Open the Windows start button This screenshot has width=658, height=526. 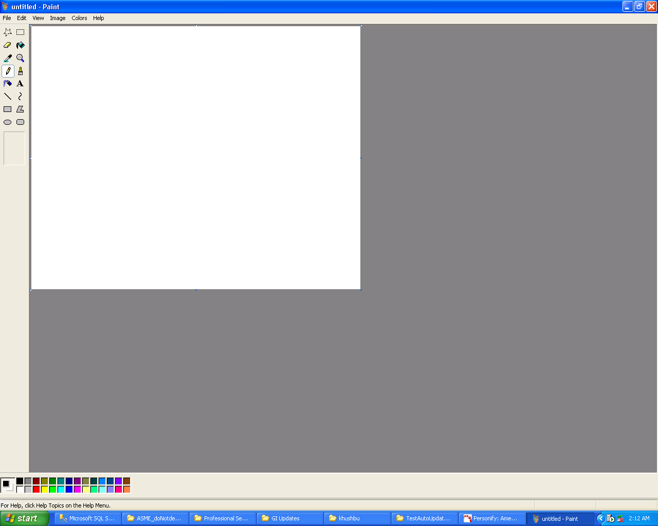pos(25,518)
